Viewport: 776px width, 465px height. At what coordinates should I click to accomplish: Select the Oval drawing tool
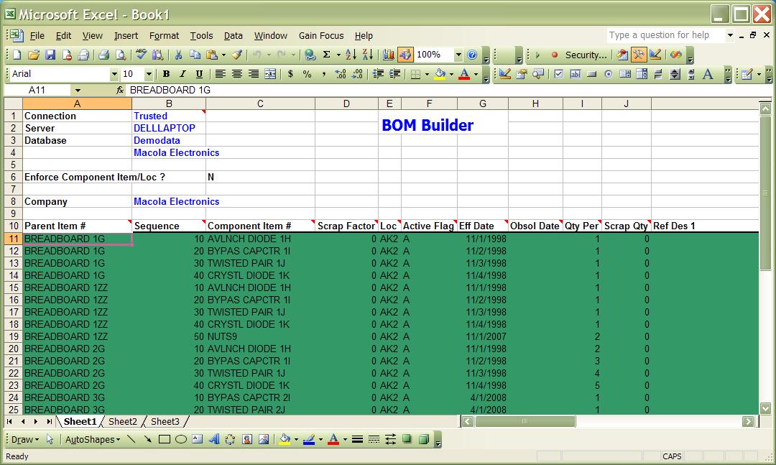tap(181, 440)
